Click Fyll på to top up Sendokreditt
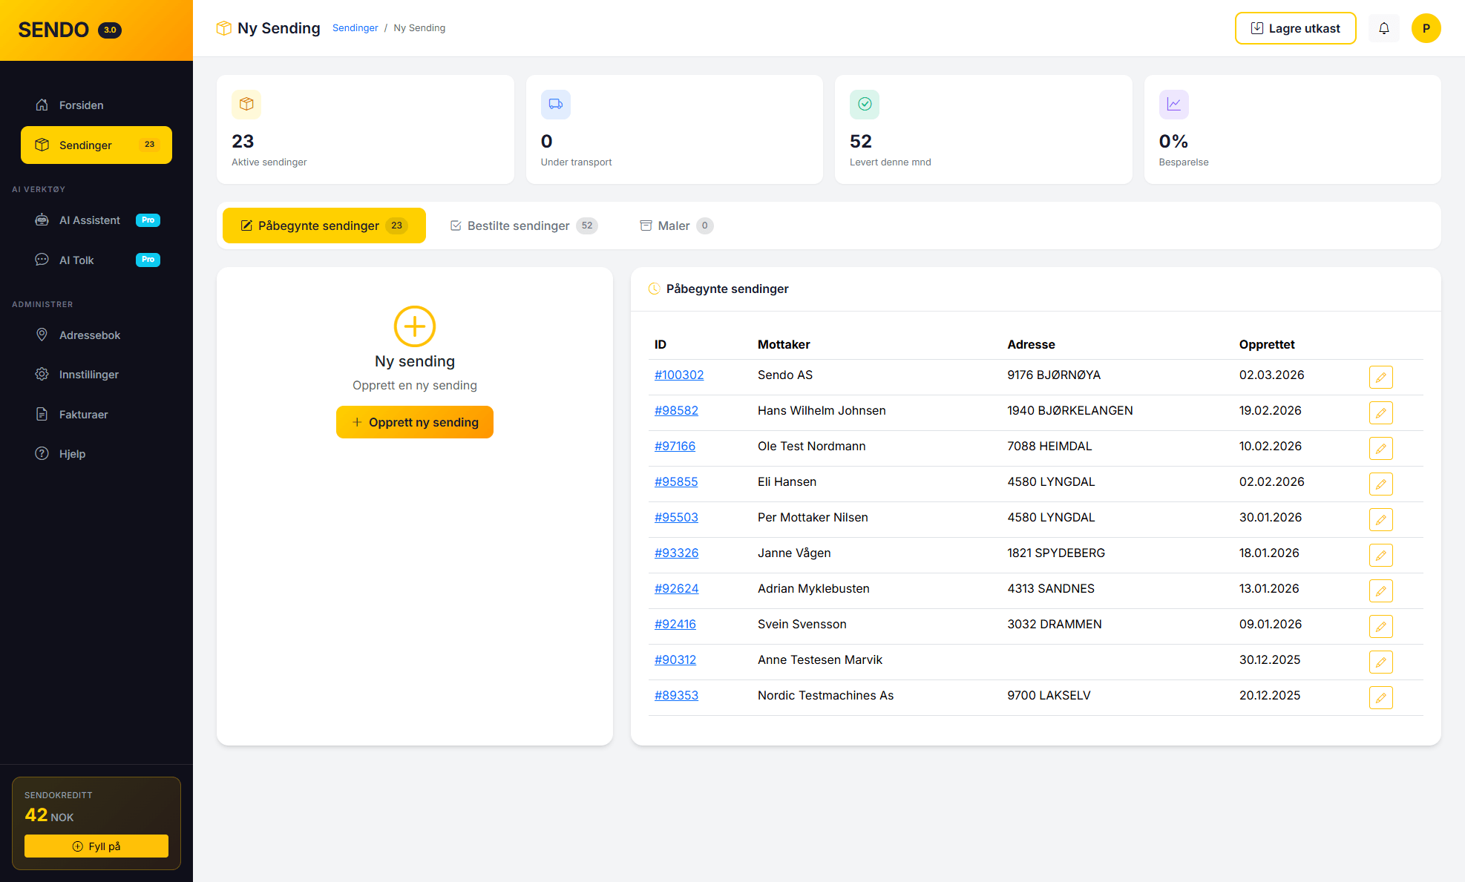 click(96, 846)
